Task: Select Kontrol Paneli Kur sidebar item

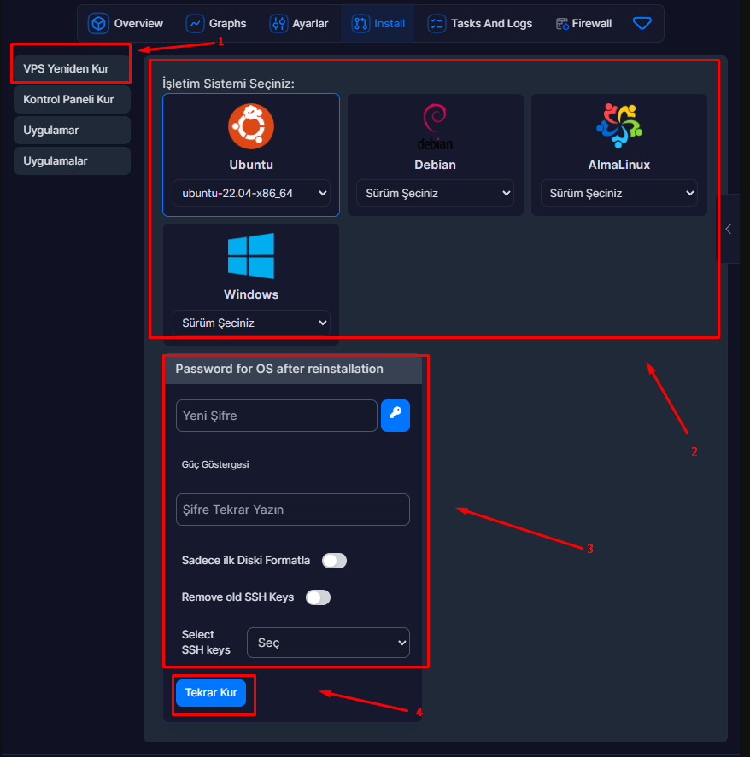Action: coord(71,100)
